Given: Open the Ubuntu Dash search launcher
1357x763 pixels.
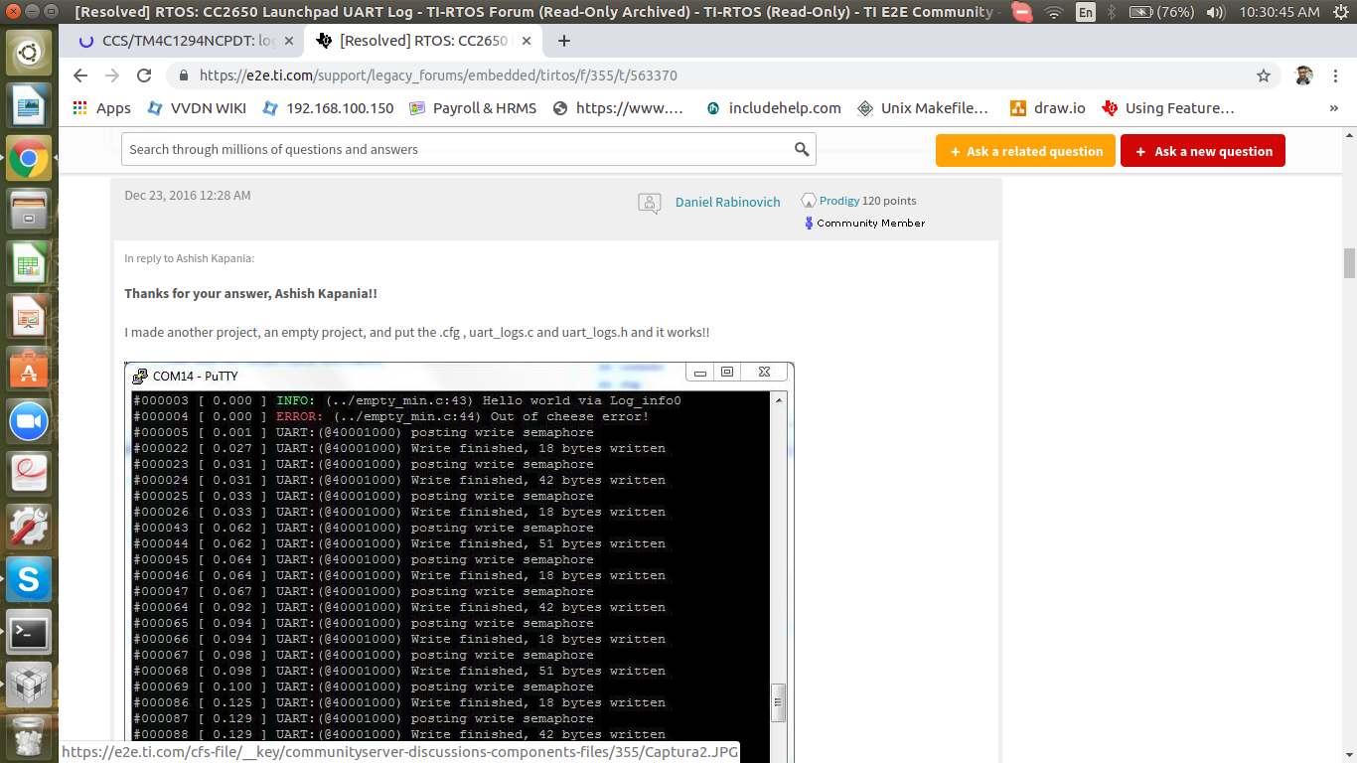Looking at the screenshot, I should [x=29, y=52].
